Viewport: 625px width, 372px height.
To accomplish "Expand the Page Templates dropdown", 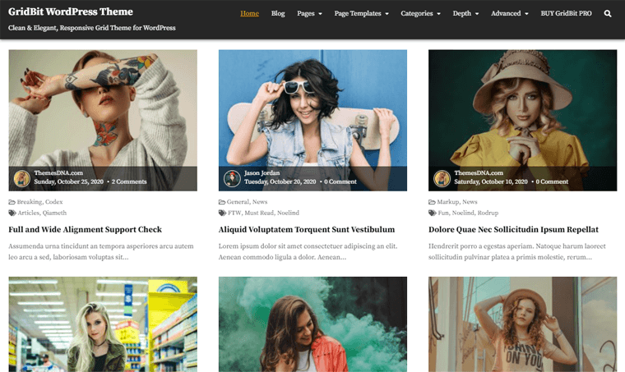I will coord(362,13).
